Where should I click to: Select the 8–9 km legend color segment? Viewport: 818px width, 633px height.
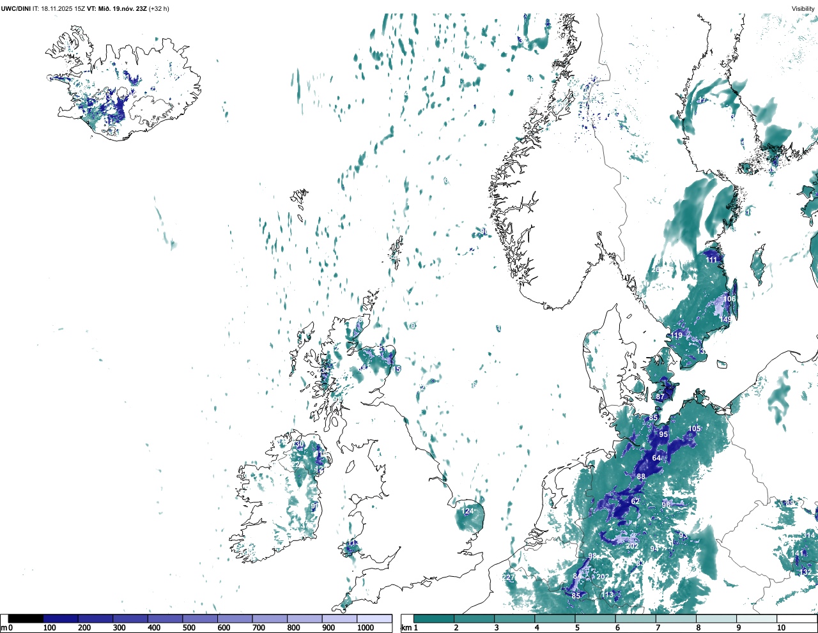tap(716, 618)
